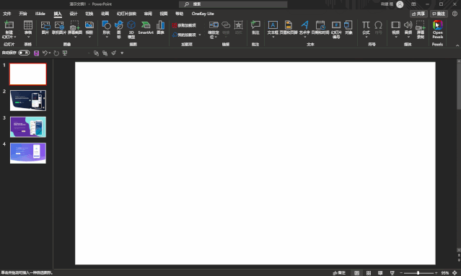Click the WordArt icon

pos(304,25)
